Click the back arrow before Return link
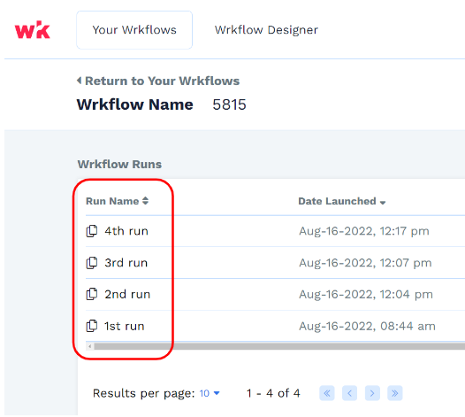 (x=79, y=81)
